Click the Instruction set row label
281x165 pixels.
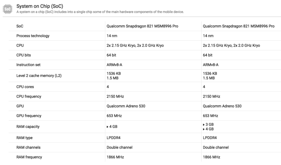(x=29, y=65)
